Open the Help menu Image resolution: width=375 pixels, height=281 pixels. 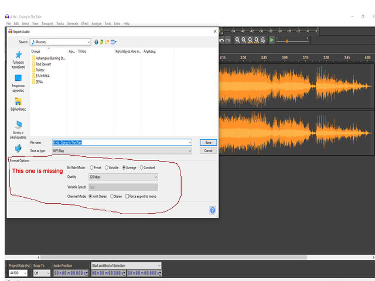coord(127,23)
